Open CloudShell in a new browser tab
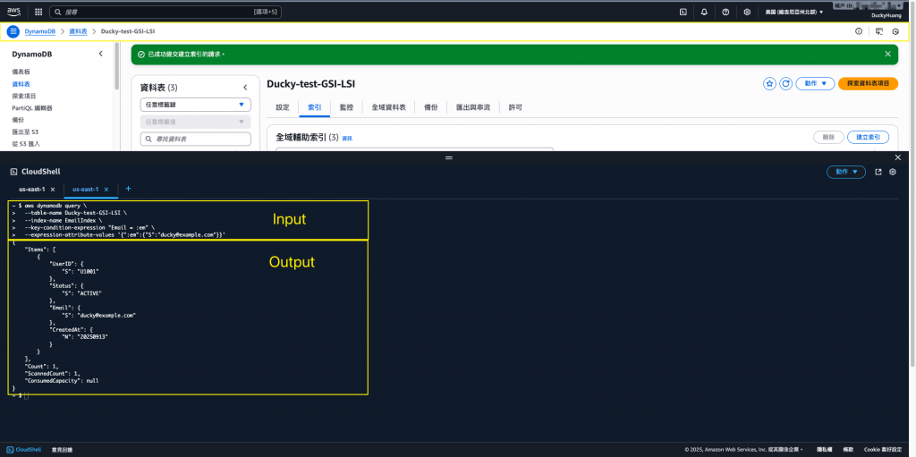 (x=878, y=172)
